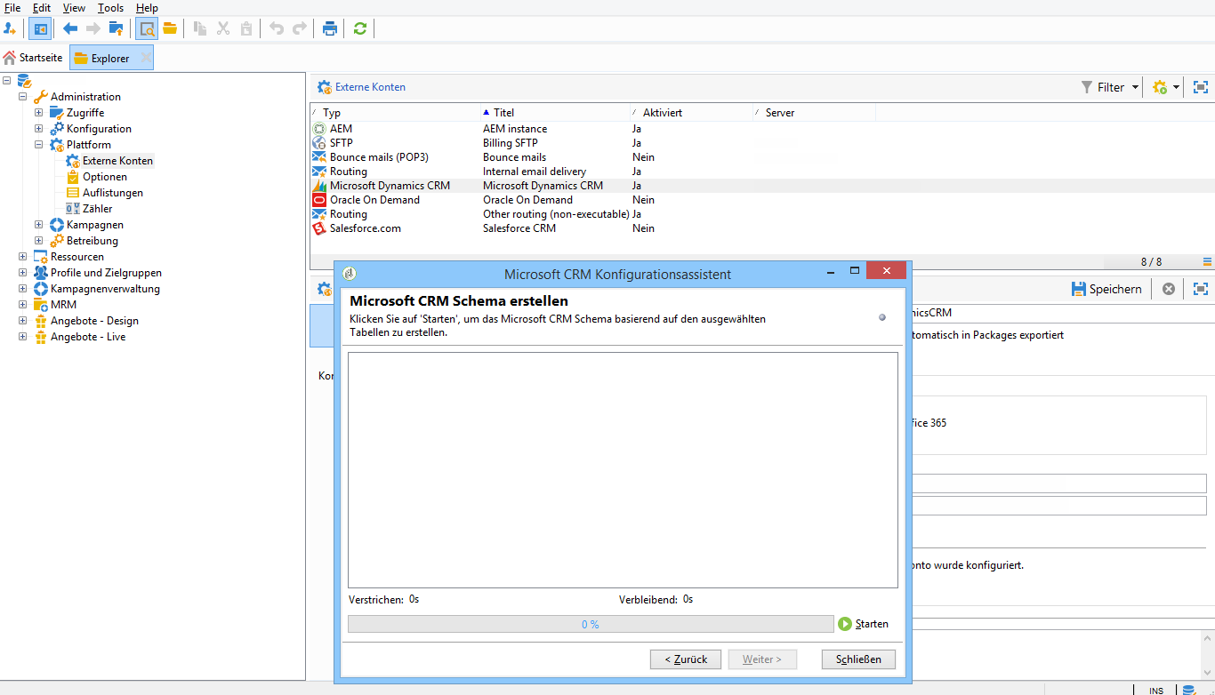Toggle the explorer search magnifier icon
Image resolution: width=1215 pixels, height=695 pixels.
pyautogui.click(x=147, y=28)
